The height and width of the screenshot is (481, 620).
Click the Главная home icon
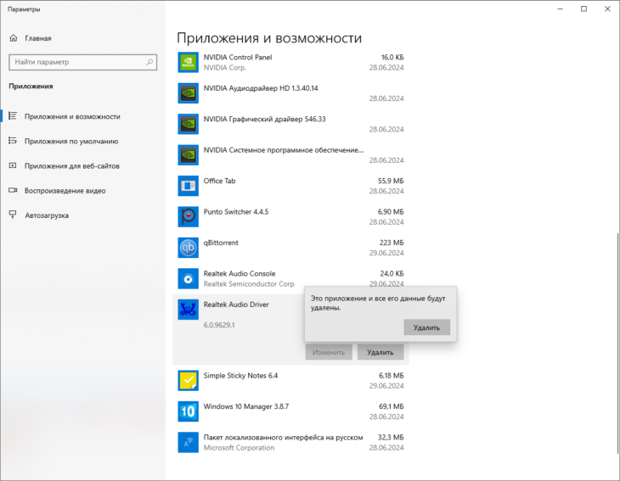(14, 38)
